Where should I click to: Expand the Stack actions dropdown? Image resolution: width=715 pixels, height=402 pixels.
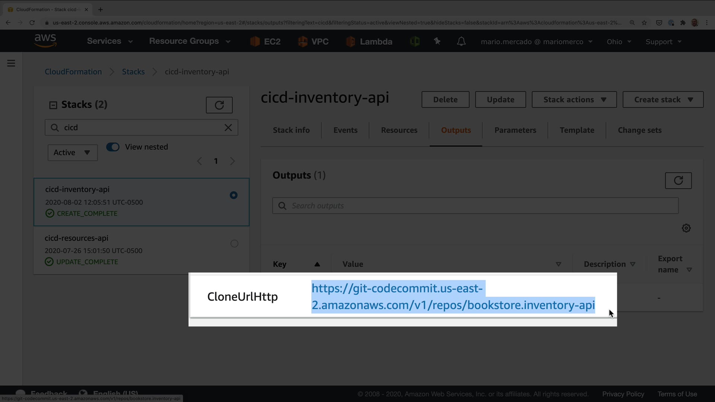pos(574,100)
